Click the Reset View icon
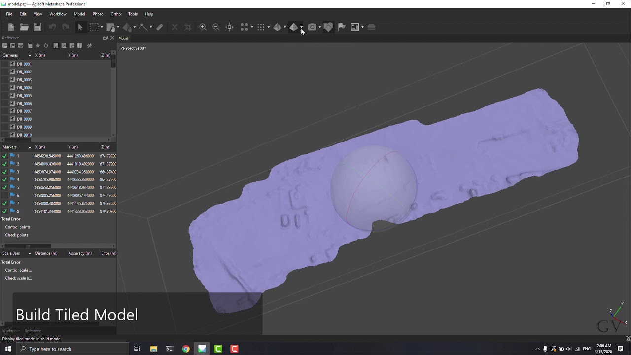The image size is (631, 355). pos(229,27)
